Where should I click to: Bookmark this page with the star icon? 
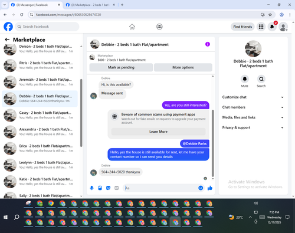pyautogui.click(x=270, y=15)
